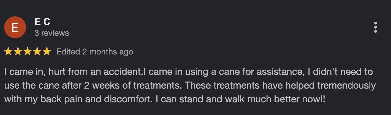Click the orange E profile avatar
The height and width of the screenshot is (115, 391).
point(15,28)
